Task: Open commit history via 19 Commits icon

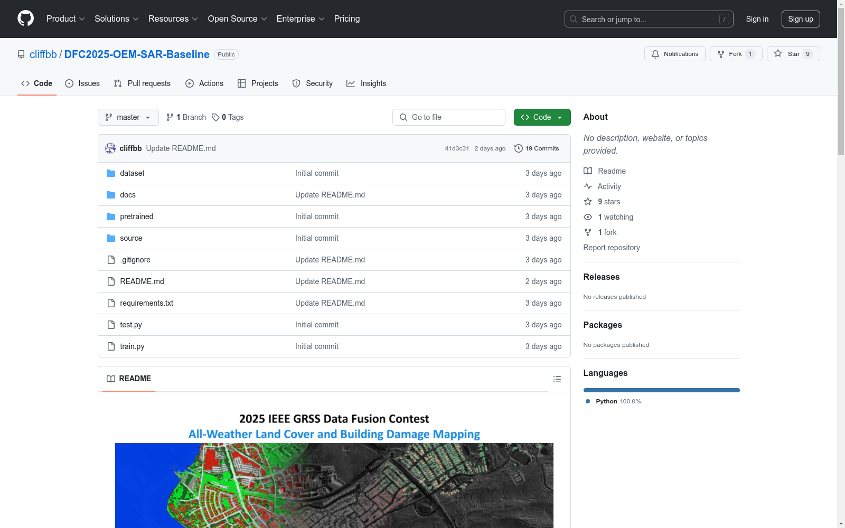Action: [518, 148]
